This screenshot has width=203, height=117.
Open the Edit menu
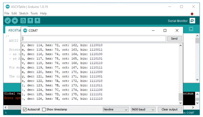(x=14, y=13)
